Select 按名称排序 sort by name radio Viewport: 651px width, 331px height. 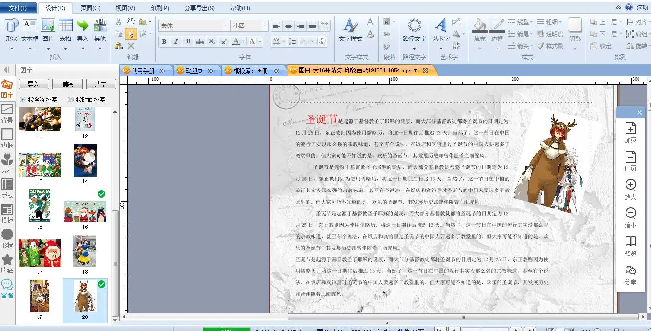pos(23,100)
